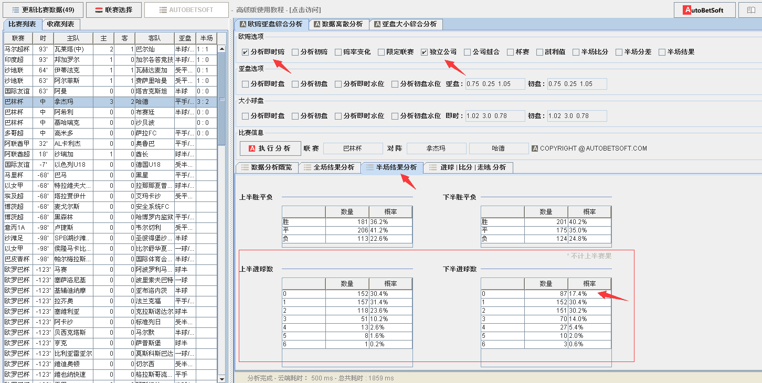Switch to the 收藏列表 tab
The height and width of the screenshot is (383, 762).
pos(60,24)
